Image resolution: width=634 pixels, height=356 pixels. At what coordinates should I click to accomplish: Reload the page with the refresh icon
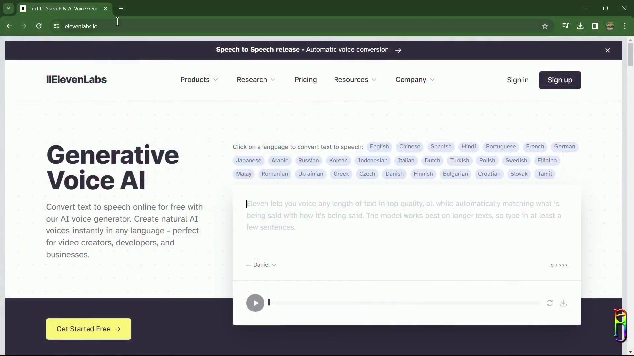tap(39, 26)
